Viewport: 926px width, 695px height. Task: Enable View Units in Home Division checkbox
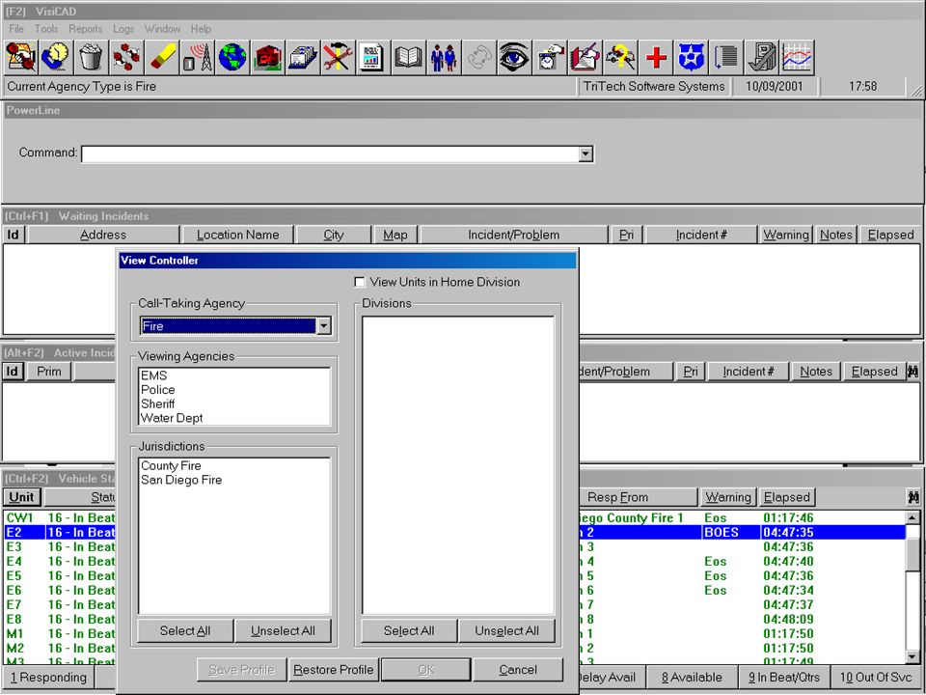pos(359,282)
